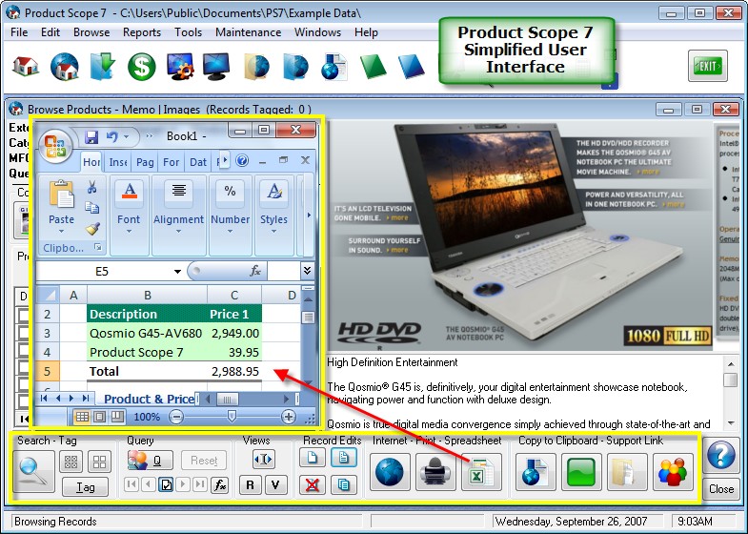
Task: Click the blue question mark help button
Action: coord(720,455)
